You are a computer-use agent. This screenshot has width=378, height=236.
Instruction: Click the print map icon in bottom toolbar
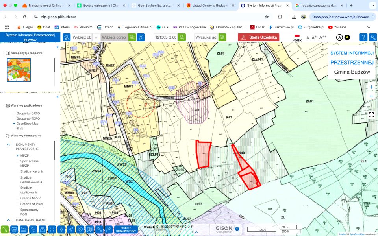pyautogui.click(x=14, y=229)
